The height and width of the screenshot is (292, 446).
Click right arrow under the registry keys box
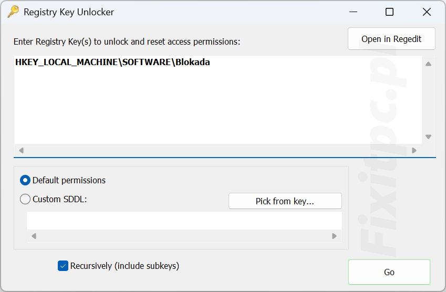point(414,150)
